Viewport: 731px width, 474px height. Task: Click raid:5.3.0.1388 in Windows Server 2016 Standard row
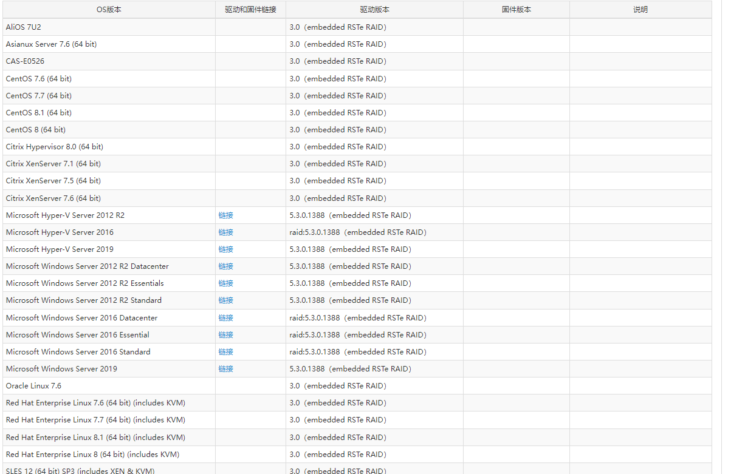(315, 352)
